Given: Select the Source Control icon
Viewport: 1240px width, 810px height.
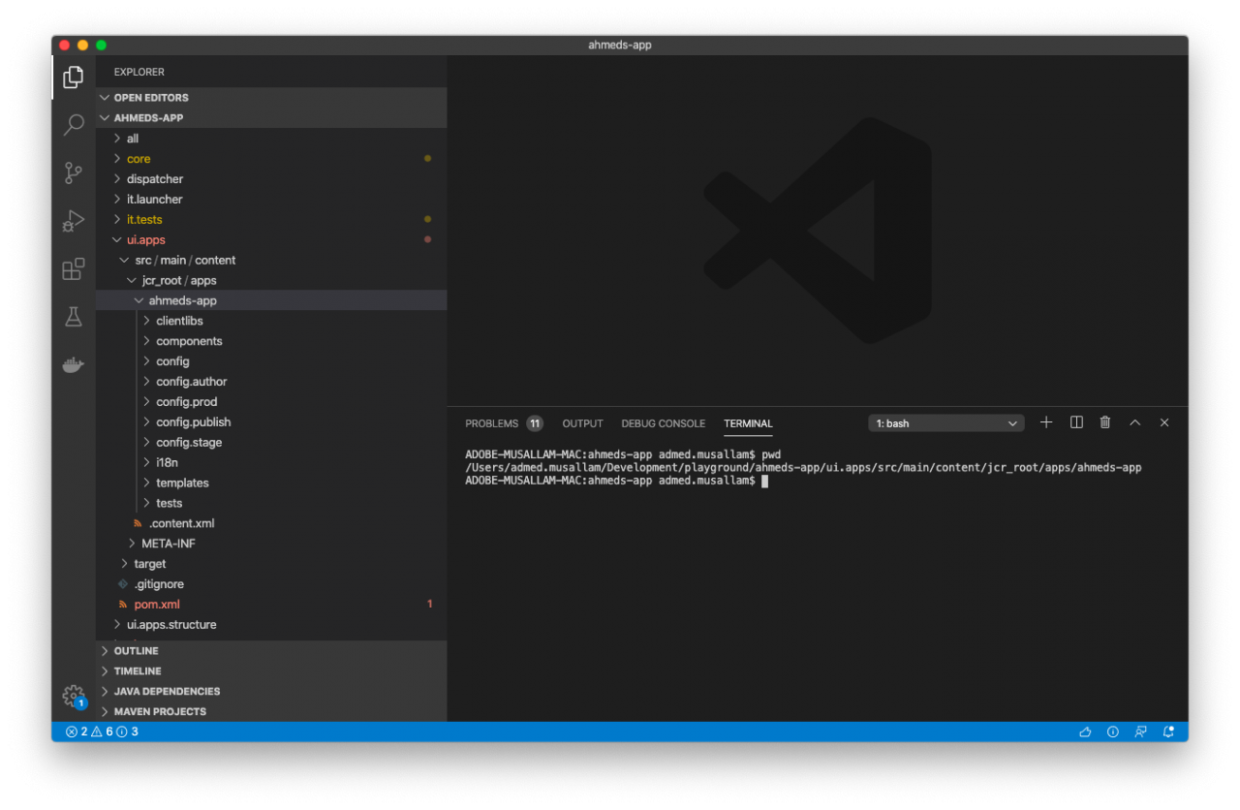Looking at the screenshot, I should [73, 172].
